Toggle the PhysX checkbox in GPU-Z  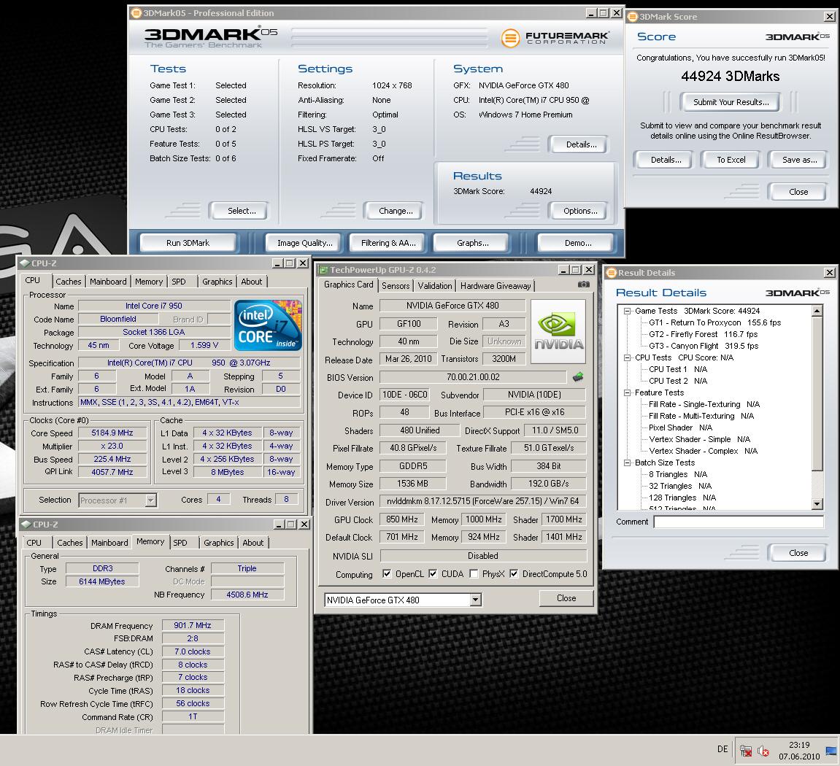pos(474,573)
